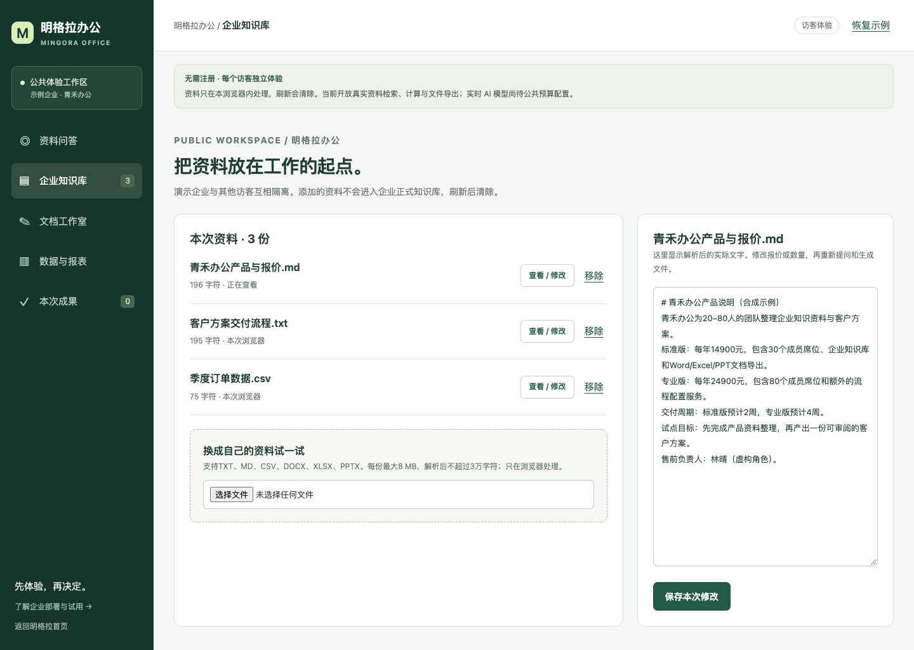Image resolution: width=914 pixels, height=650 pixels.
Task: Click the badge 0 on 本次成果
Action: (128, 302)
